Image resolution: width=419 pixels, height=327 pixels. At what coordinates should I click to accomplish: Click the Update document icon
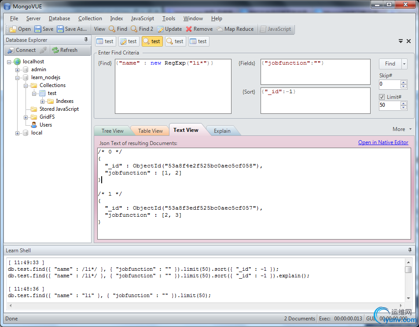point(160,29)
